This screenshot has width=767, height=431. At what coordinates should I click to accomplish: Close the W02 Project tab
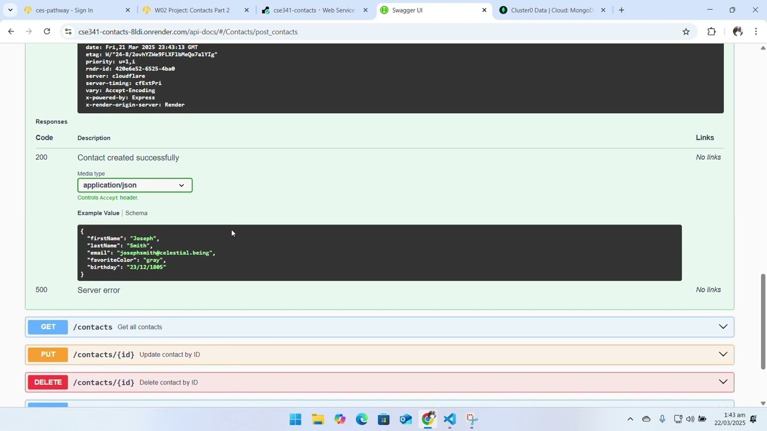click(x=246, y=10)
